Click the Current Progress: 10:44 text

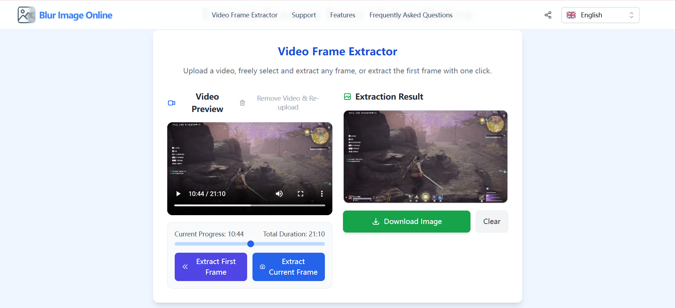tap(209, 234)
